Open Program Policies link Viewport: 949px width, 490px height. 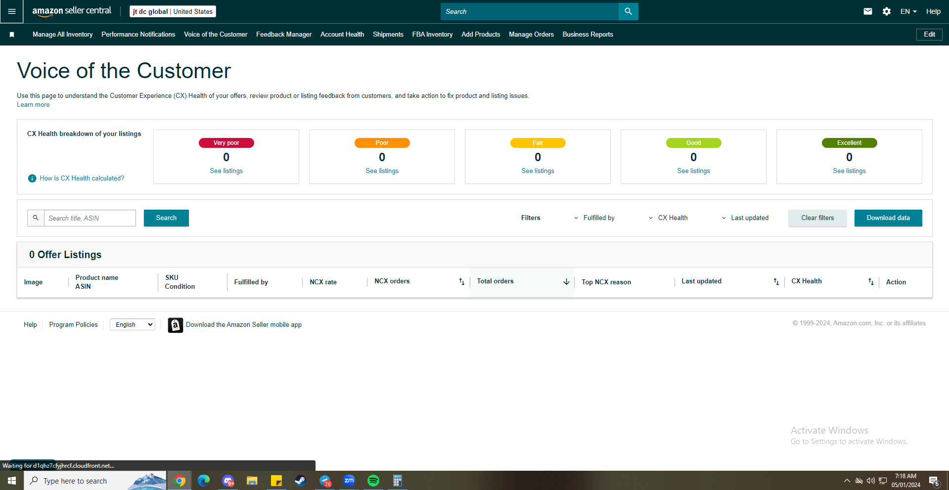[x=74, y=325]
